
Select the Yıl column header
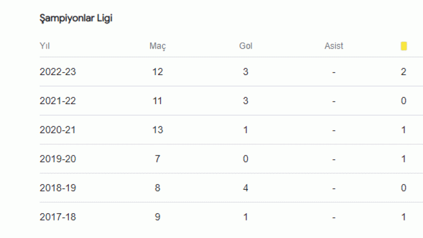click(44, 46)
